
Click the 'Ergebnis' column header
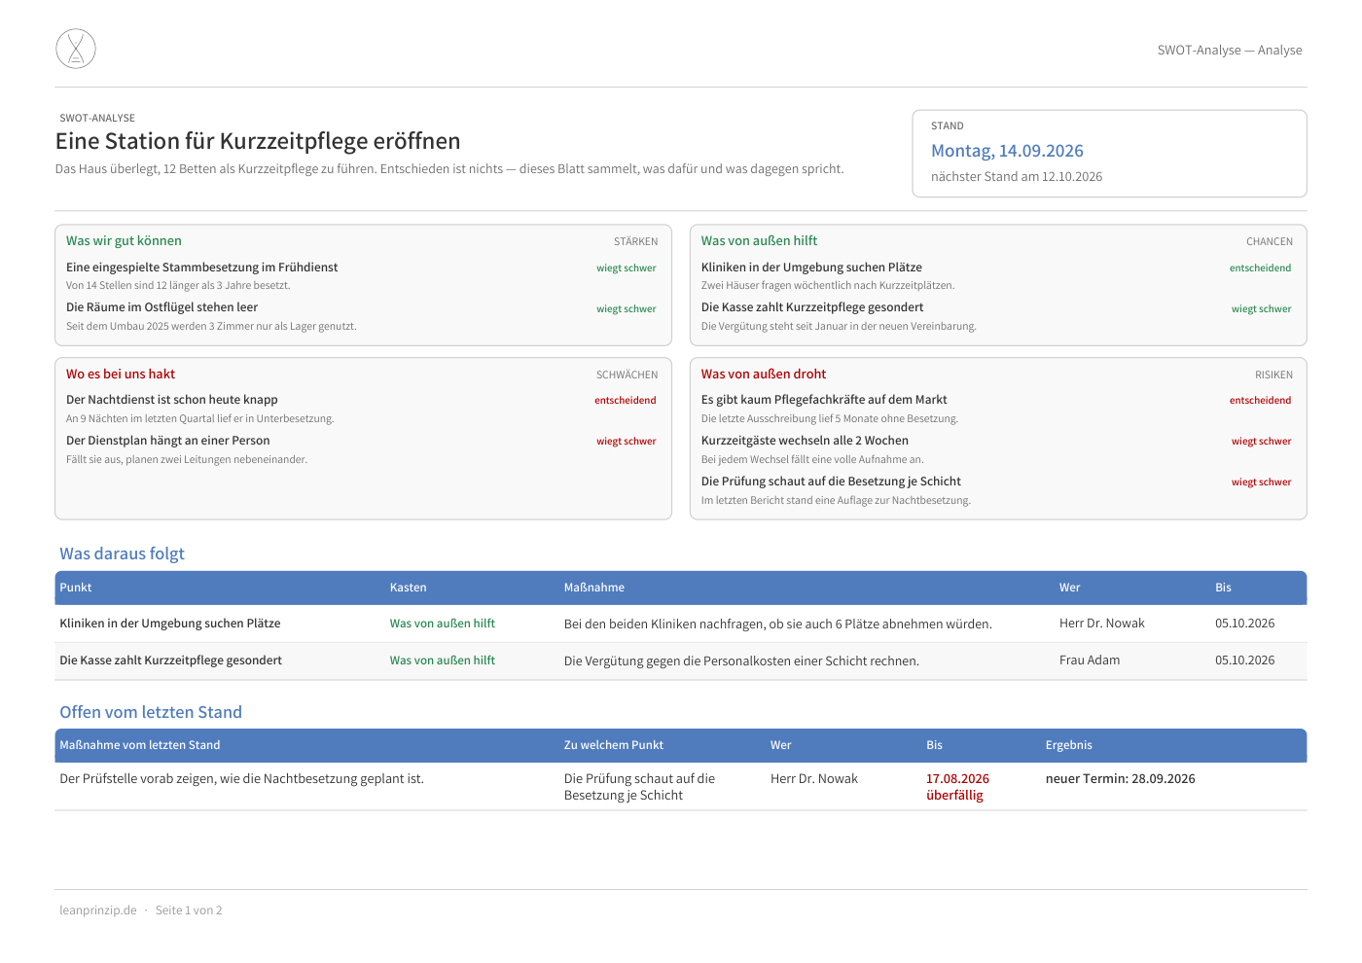click(1069, 745)
